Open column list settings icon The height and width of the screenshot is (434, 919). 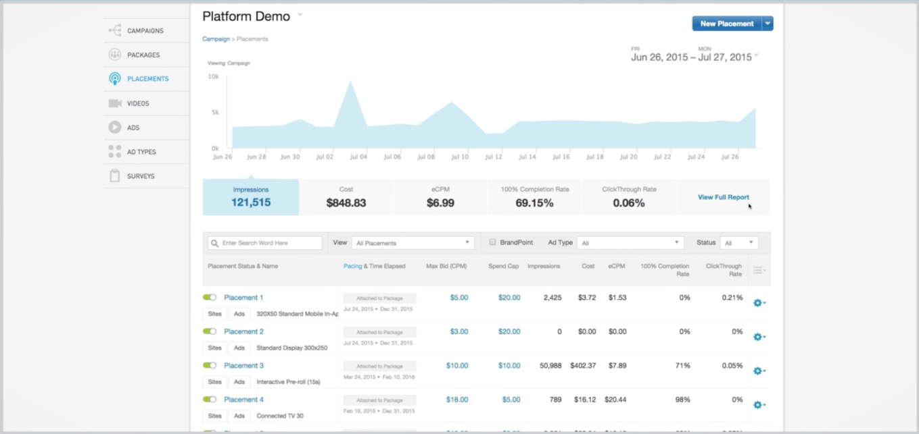pos(759,270)
